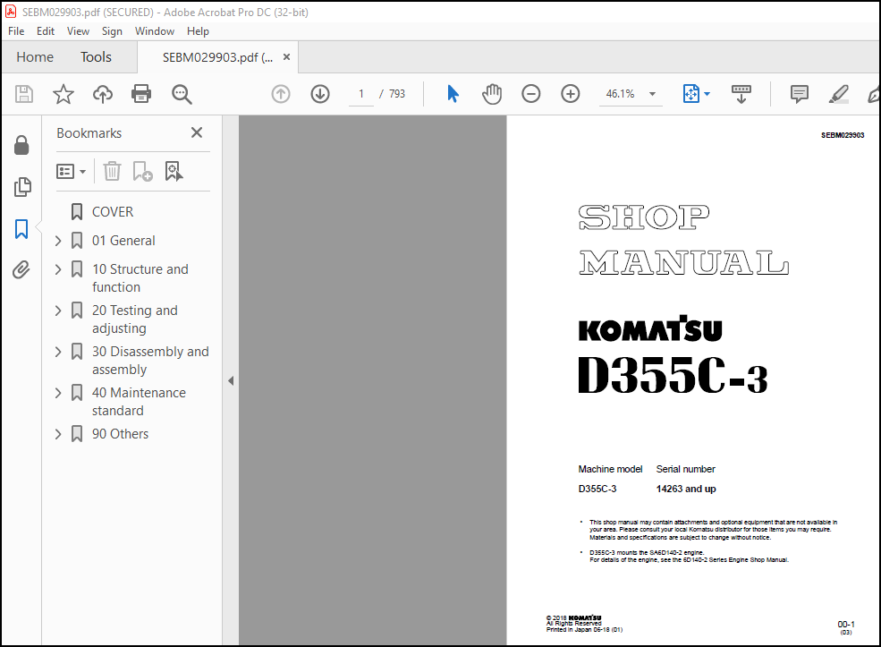Add a comment sticky note
The height and width of the screenshot is (647, 881).
pos(799,94)
